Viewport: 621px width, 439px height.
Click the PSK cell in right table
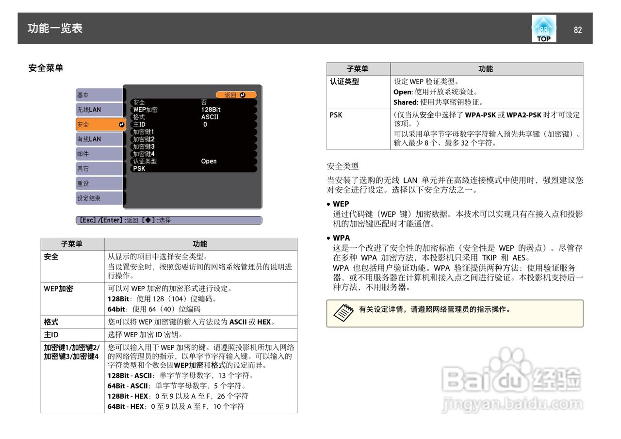[359, 129]
